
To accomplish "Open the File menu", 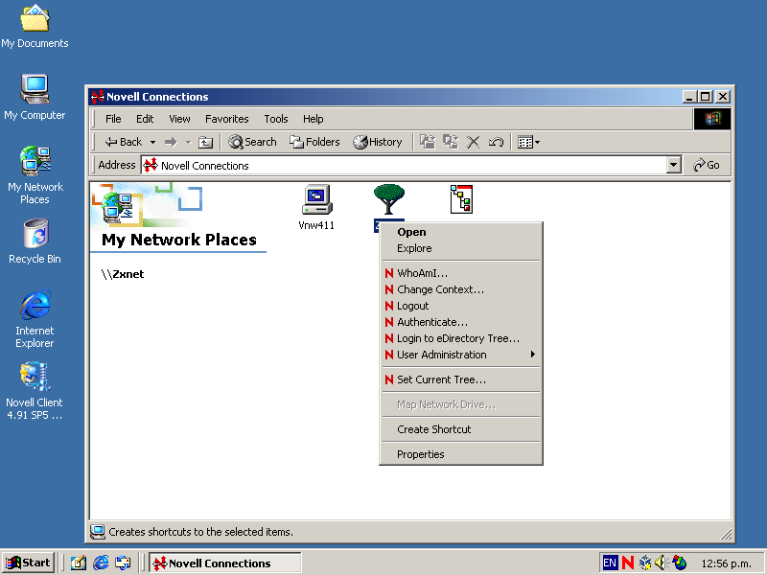I will 113,119.
